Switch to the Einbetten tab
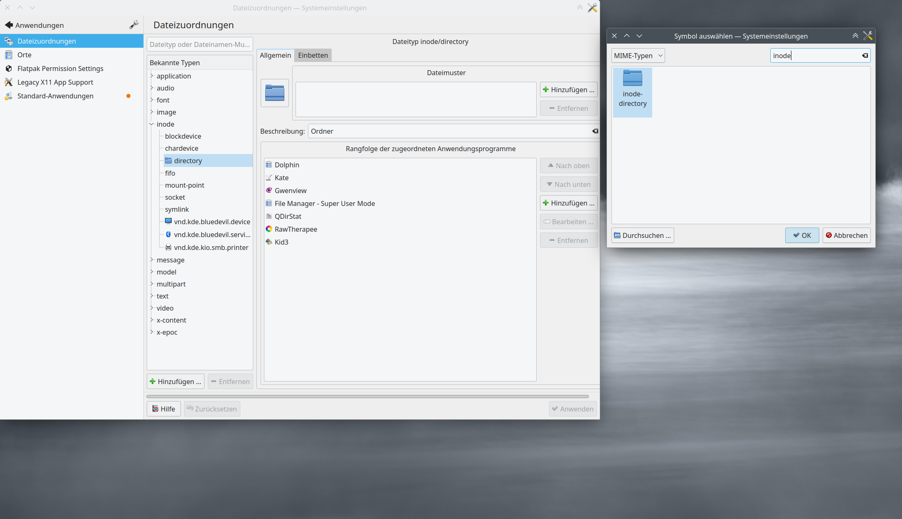 (x=313, y=55)
